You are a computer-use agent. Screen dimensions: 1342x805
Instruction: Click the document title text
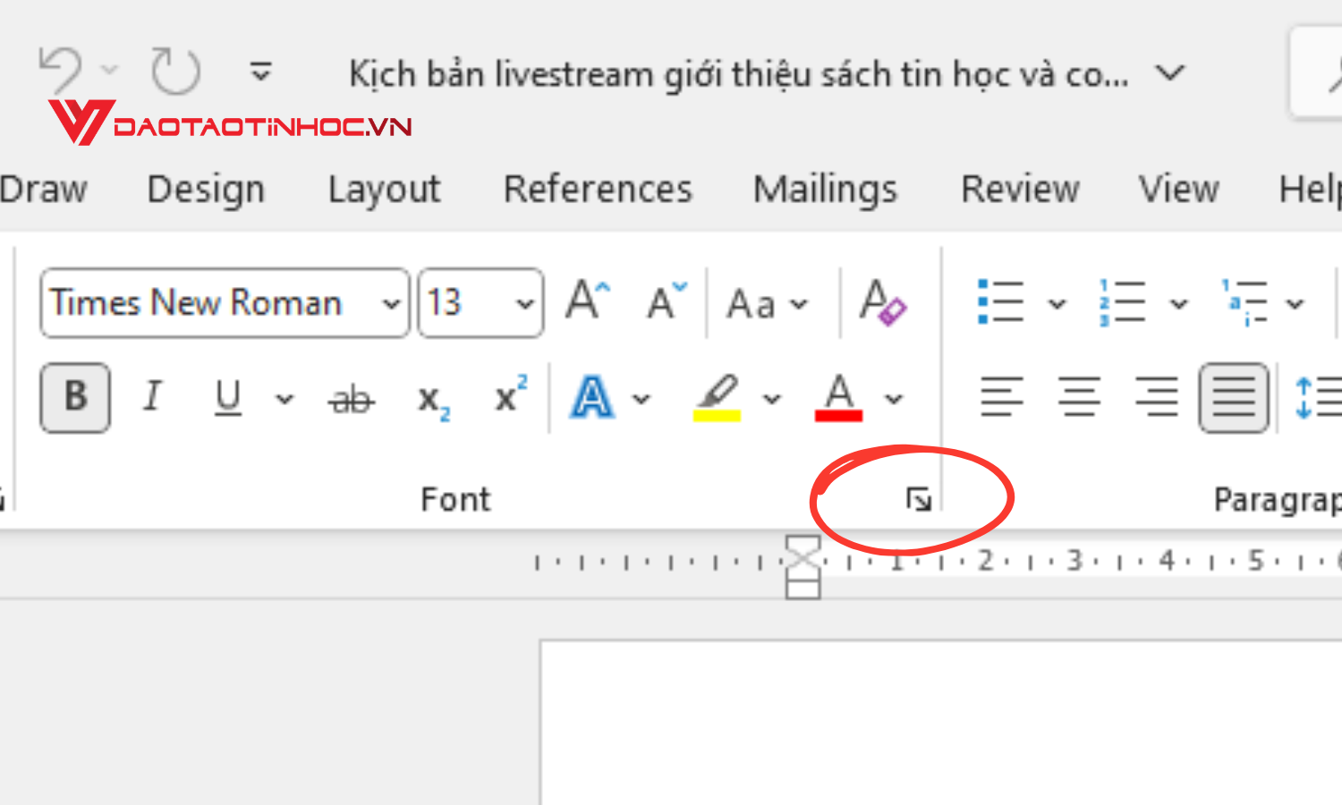pos(739,73)
